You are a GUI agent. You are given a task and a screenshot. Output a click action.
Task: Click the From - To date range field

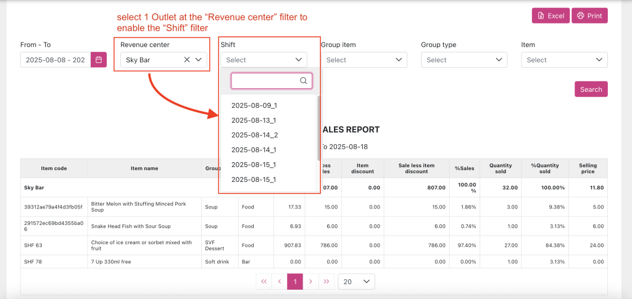click(56, 60)
